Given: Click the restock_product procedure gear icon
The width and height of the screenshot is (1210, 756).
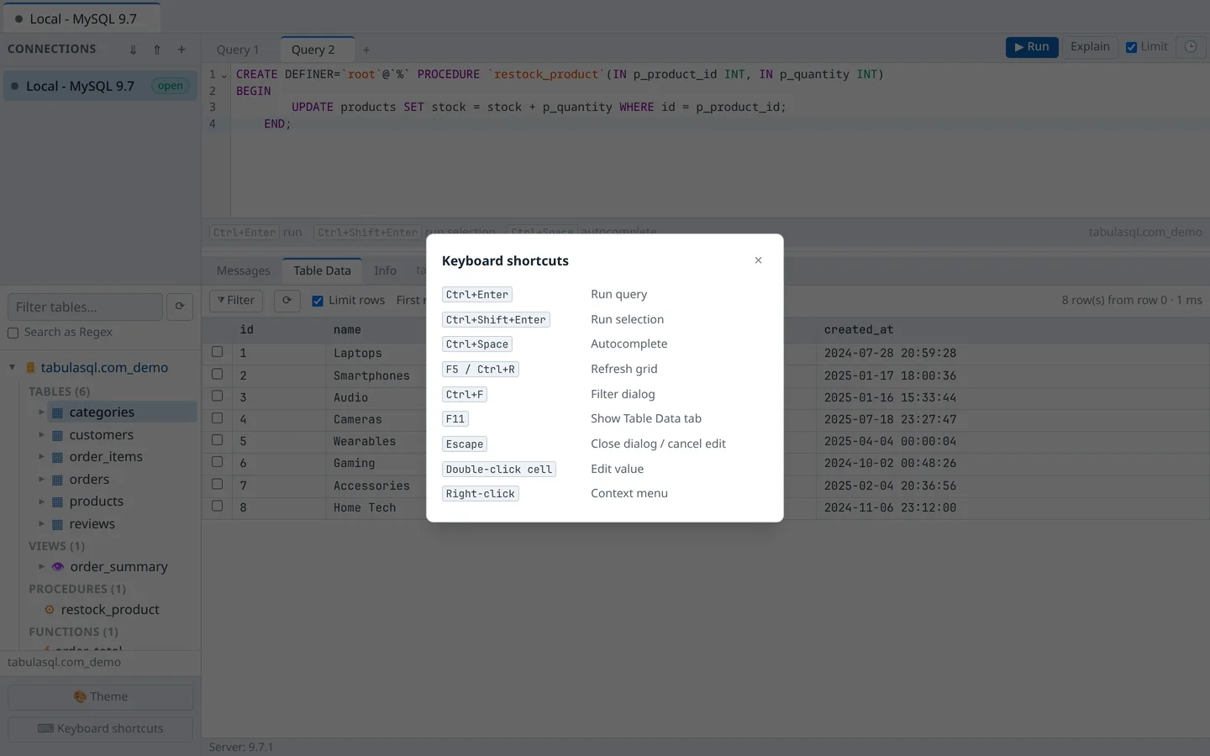Looking at the screenshot, I should pyautogui.click(x=49, y=610).
